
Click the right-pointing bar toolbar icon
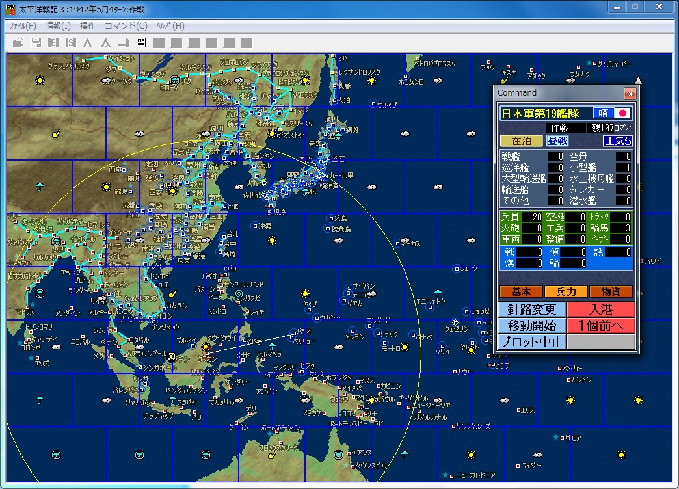124,42
